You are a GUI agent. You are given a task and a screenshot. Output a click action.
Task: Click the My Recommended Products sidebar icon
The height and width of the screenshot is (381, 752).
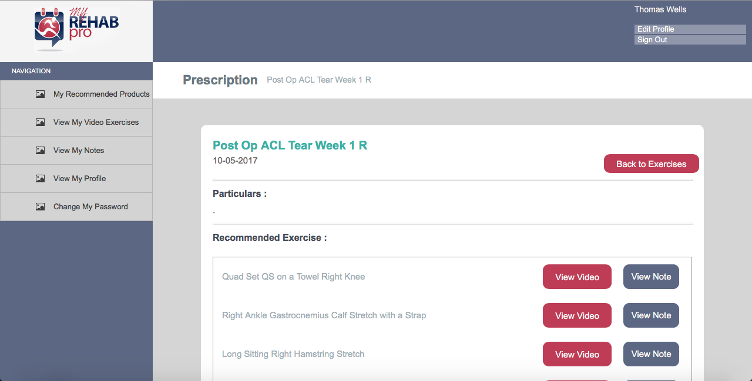[40, 94]
